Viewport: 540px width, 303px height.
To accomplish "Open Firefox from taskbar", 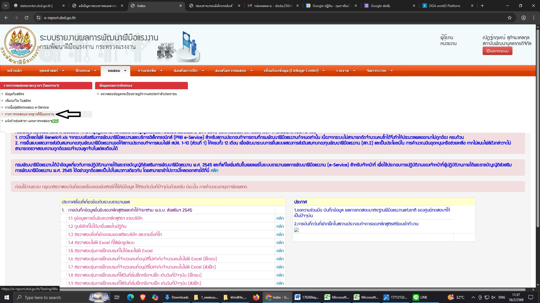I will coord(256,297).
